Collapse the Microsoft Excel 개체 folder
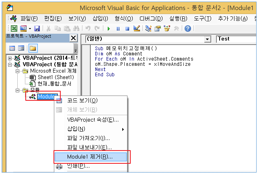 [x=17, y=71]
